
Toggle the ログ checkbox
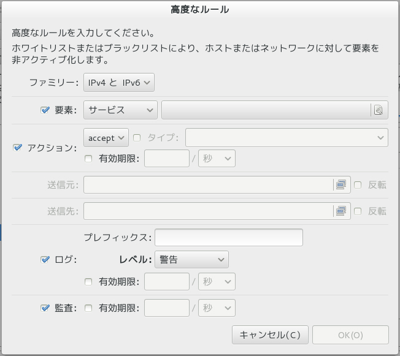45,259
